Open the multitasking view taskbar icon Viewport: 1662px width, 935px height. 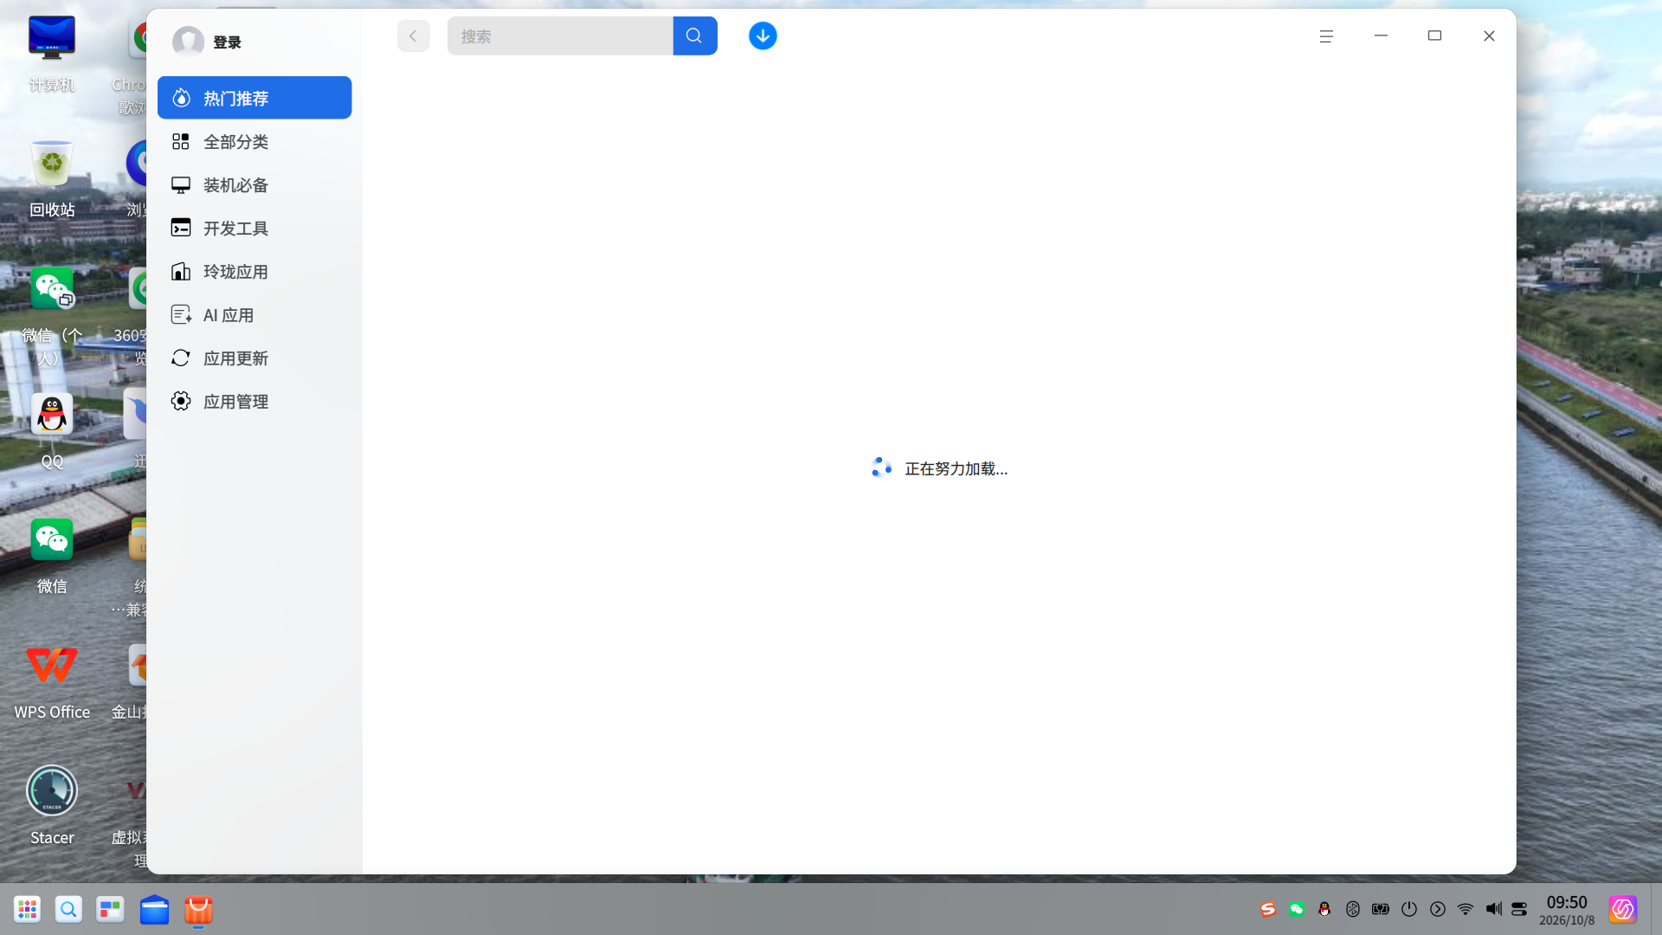tap(110, 909)
